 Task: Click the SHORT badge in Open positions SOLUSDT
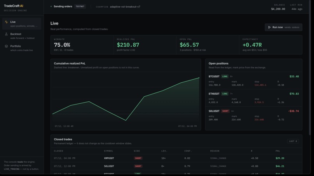(225, 111)
